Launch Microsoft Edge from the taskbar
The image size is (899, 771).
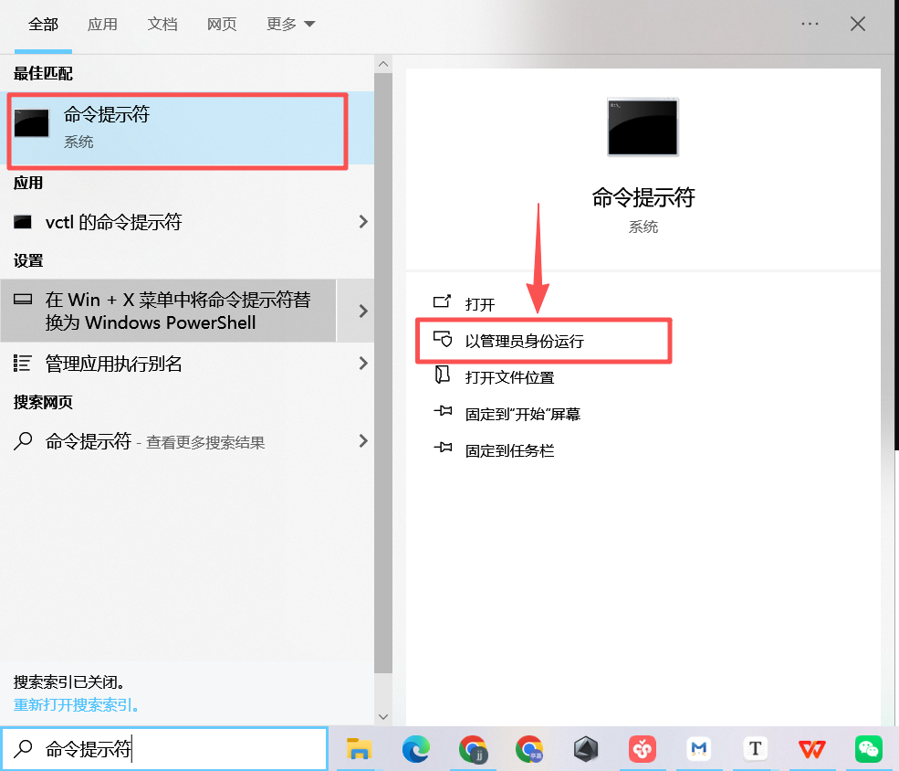(415, 749)
